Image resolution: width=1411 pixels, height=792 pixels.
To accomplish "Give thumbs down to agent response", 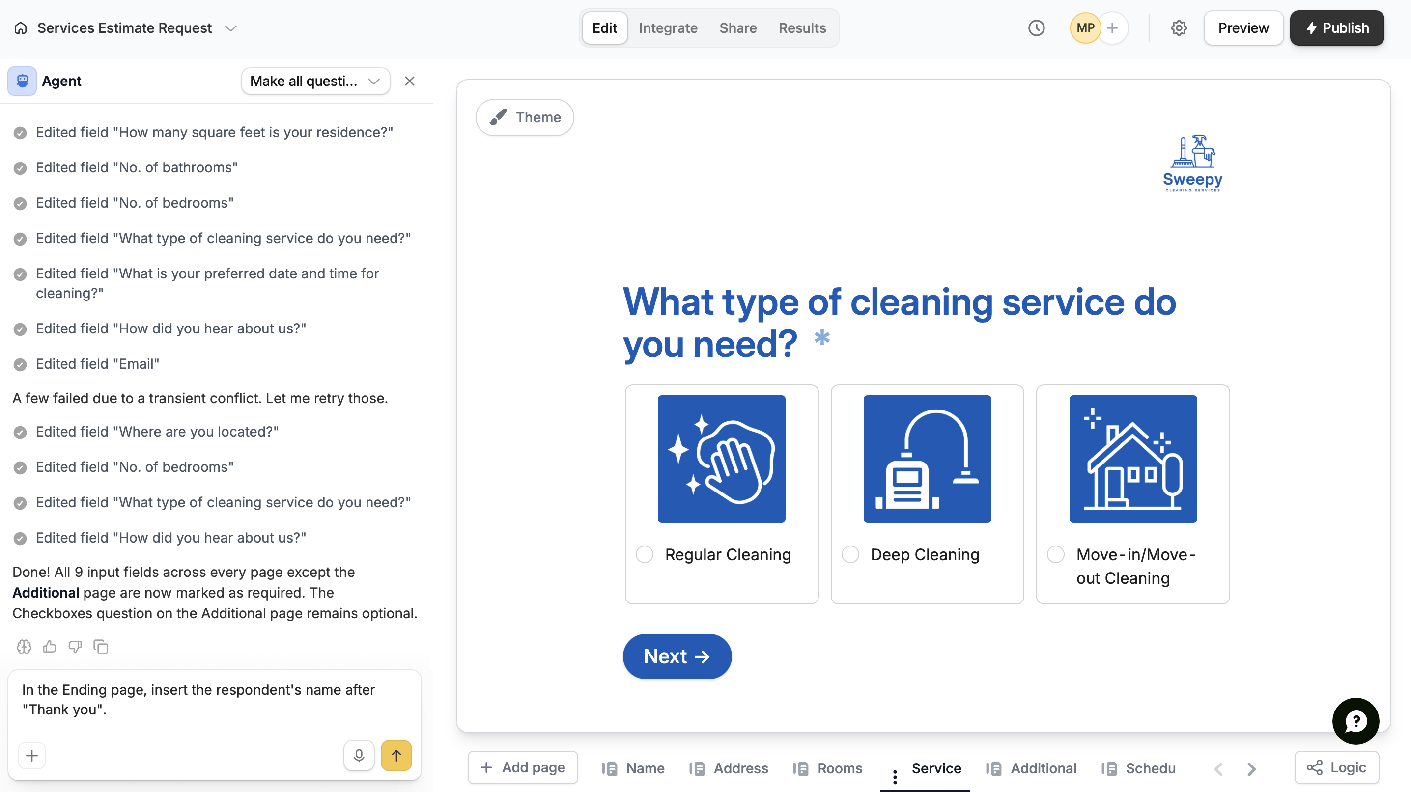I will click(75, 647).
